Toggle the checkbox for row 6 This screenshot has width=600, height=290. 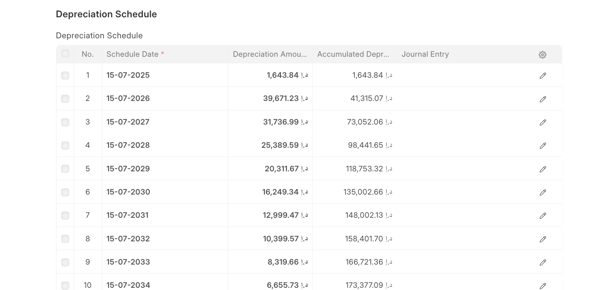[65, 192]
